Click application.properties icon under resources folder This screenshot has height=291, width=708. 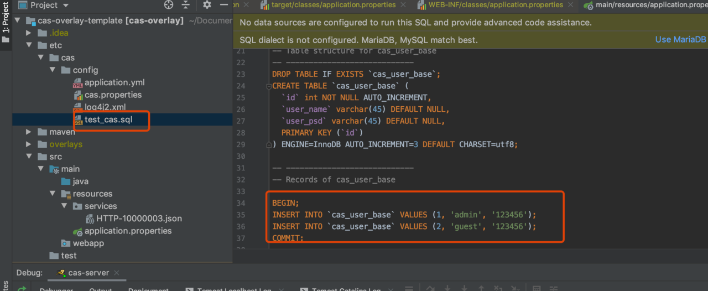point(77,231)
